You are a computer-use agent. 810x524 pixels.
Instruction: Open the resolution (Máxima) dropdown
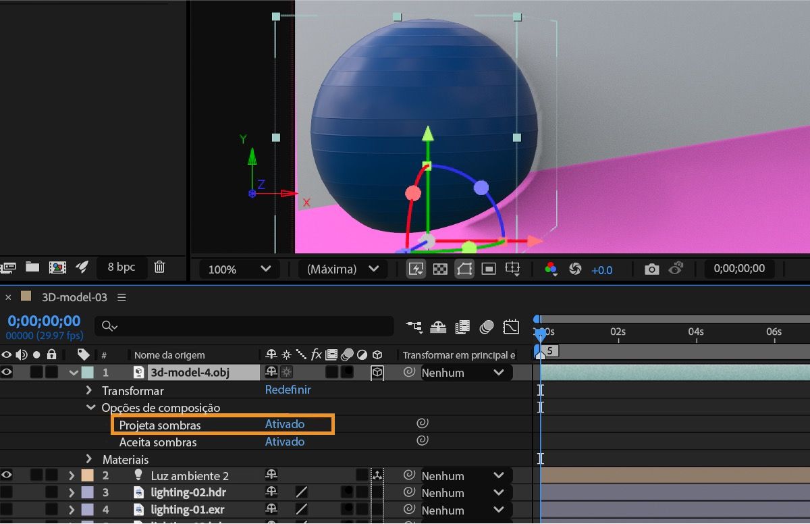[x=342, y=268]
